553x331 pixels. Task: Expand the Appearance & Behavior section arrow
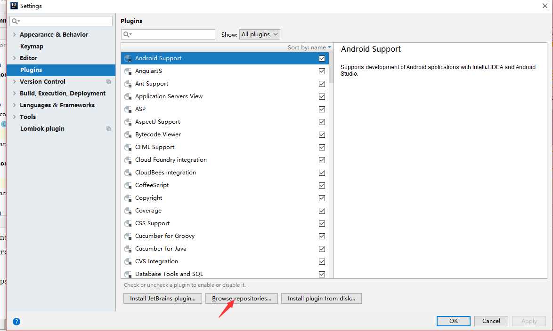pyautogui.click(x=15, y=34)
